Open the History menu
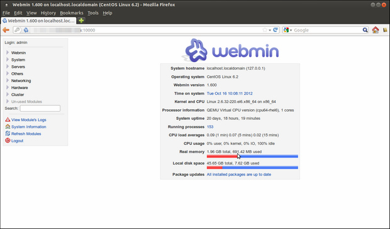Viewport: 390px width, 229px height. (48, 13)
